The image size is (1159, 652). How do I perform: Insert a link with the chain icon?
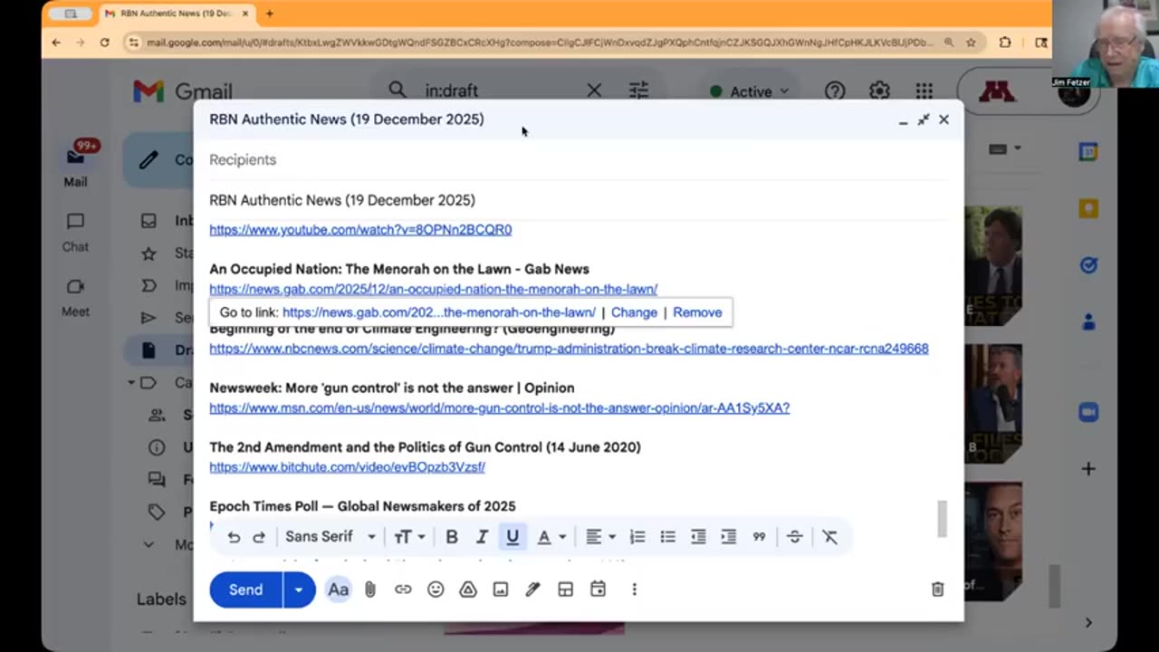pyautogui.click(x=403, y=590)
